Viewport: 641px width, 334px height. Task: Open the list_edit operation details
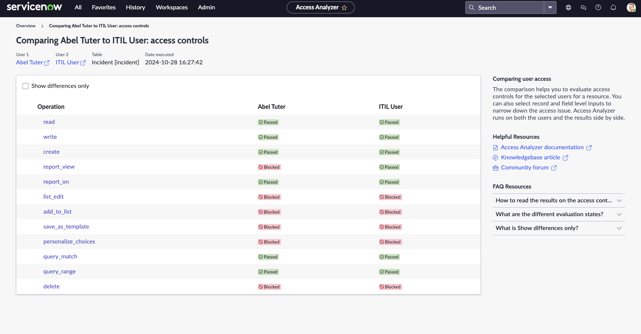[53, 197]
